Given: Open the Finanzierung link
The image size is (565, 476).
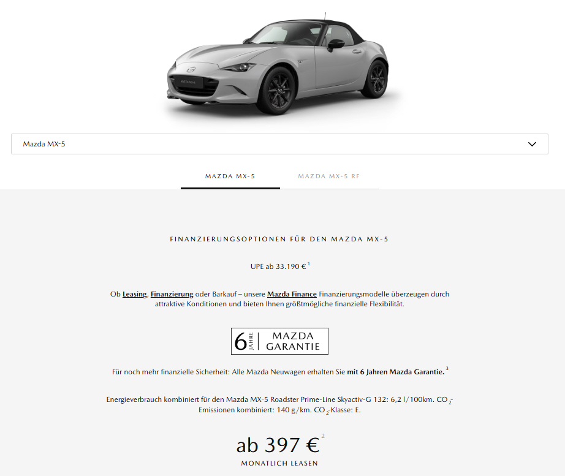Looking at the screenshot, I should (172, 294).
